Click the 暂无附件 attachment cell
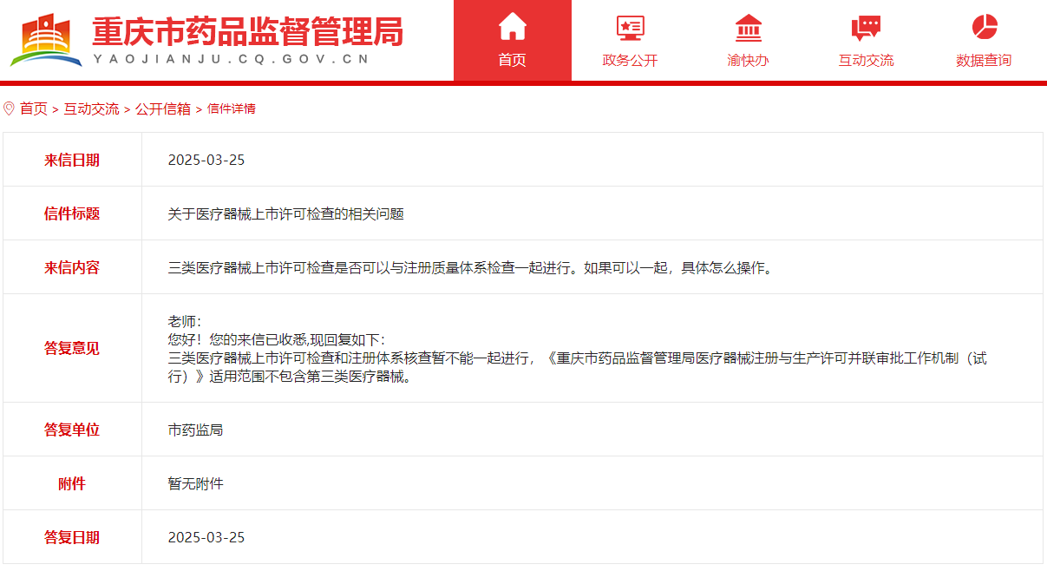The width and height of the screenshot is (1047, 571). coord(195,483)
